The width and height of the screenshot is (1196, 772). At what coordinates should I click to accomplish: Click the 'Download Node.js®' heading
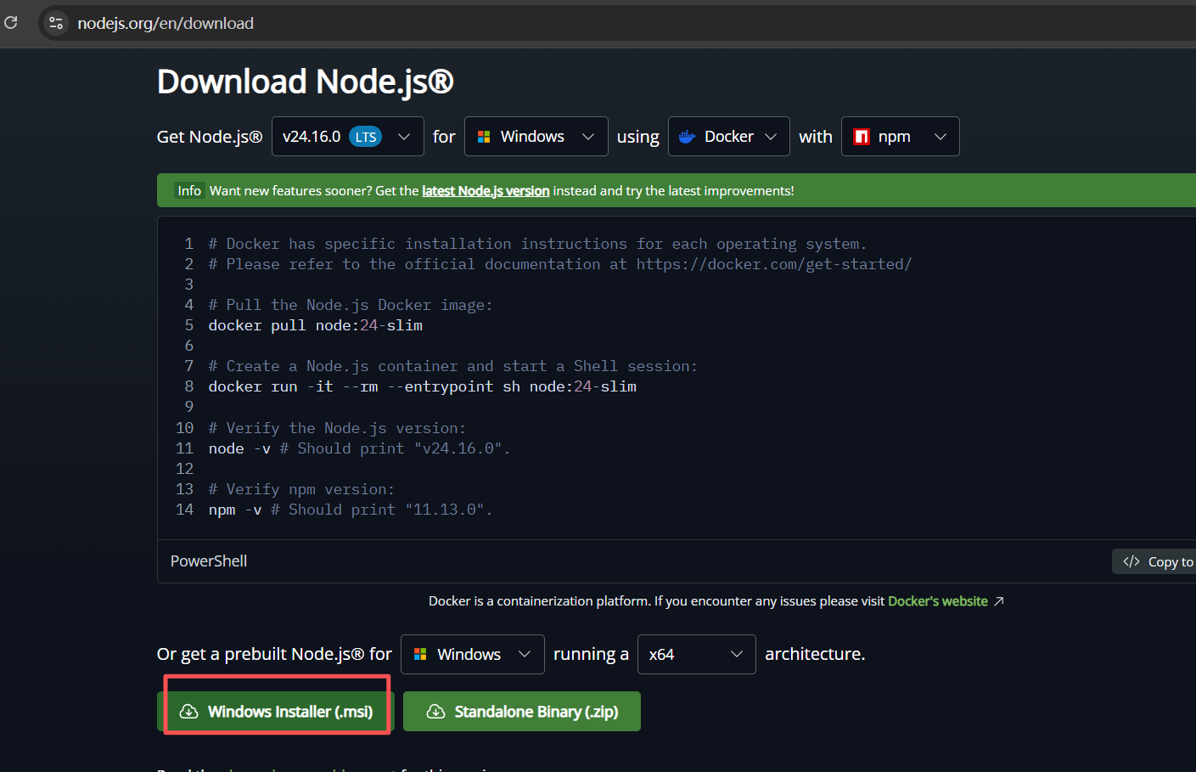pyautogui.click(x=306, y=82)
